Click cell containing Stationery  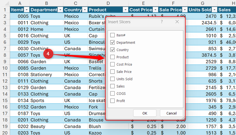[x=46, y=75]
